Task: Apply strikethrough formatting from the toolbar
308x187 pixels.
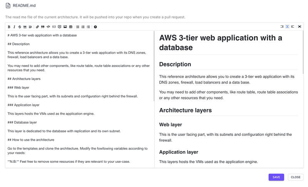Action: pos(20,27)
